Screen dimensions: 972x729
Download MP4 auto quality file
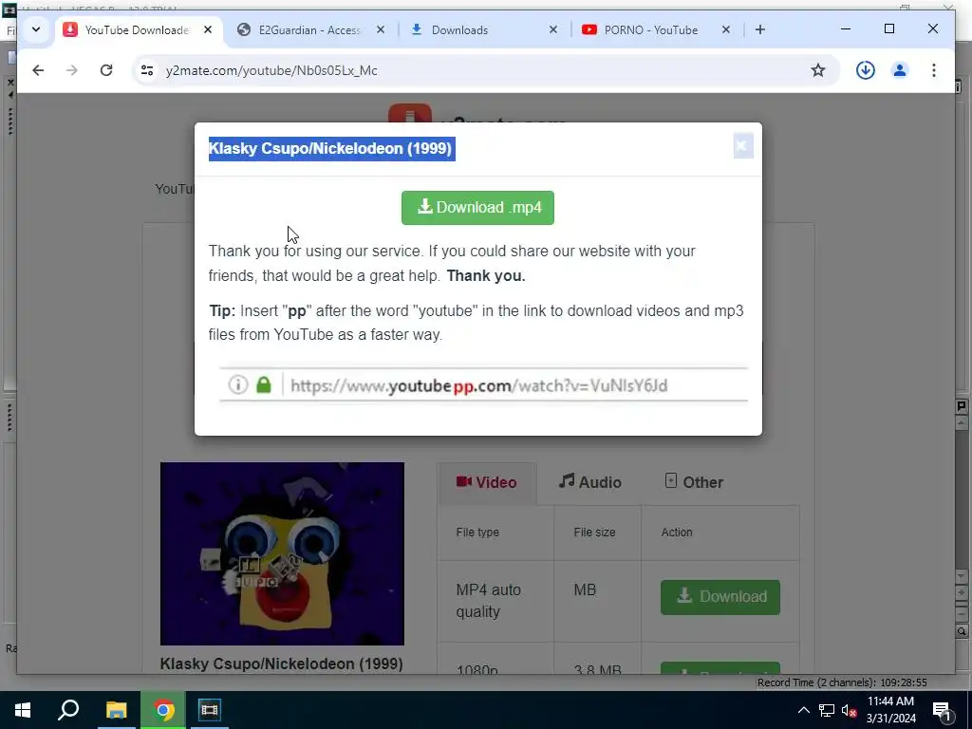720,597
